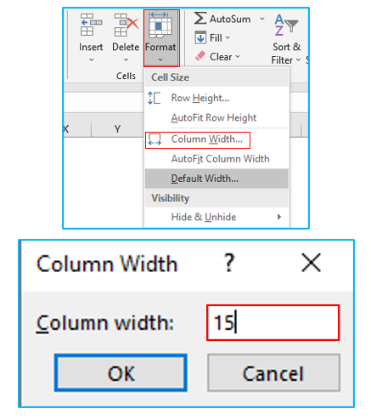Click the Column width input field
Viewport: 371px width, 420px height.
273,322
